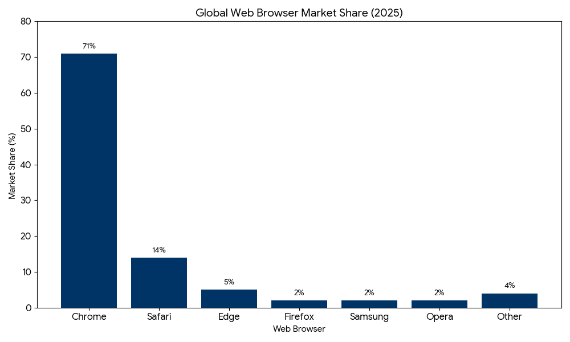Select the Market Share (%) y-axis label
This screenshot has width=570, height=342.
pyautogui.click(x=13, y=166)
